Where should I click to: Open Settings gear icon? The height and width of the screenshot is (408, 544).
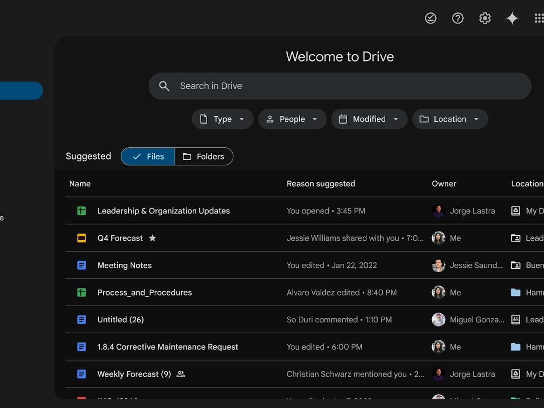click(x=485, y=18)
